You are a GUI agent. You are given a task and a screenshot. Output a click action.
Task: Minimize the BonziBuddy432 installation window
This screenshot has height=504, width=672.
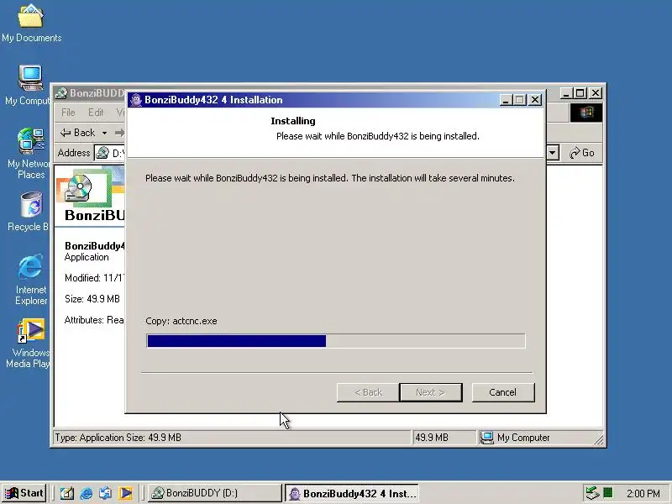[x=506, y=100]
